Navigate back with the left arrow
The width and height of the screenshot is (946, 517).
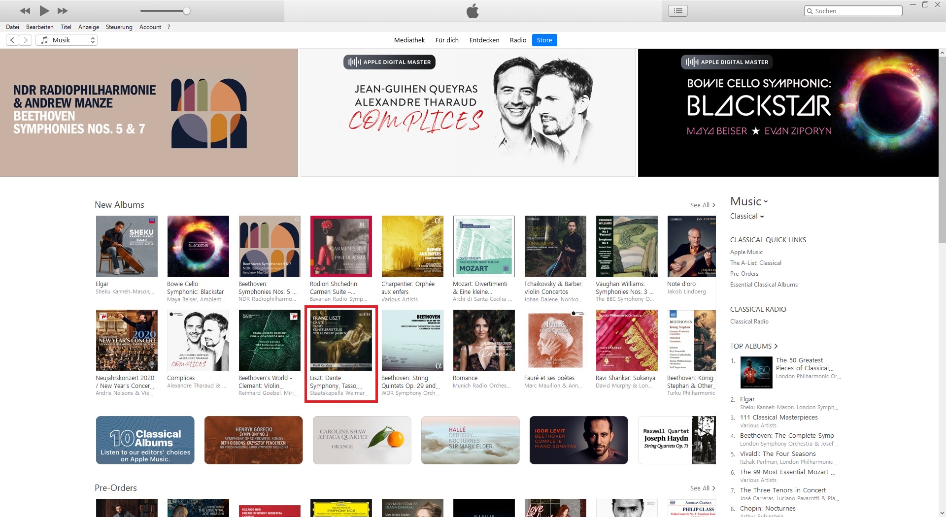[12, 40]
